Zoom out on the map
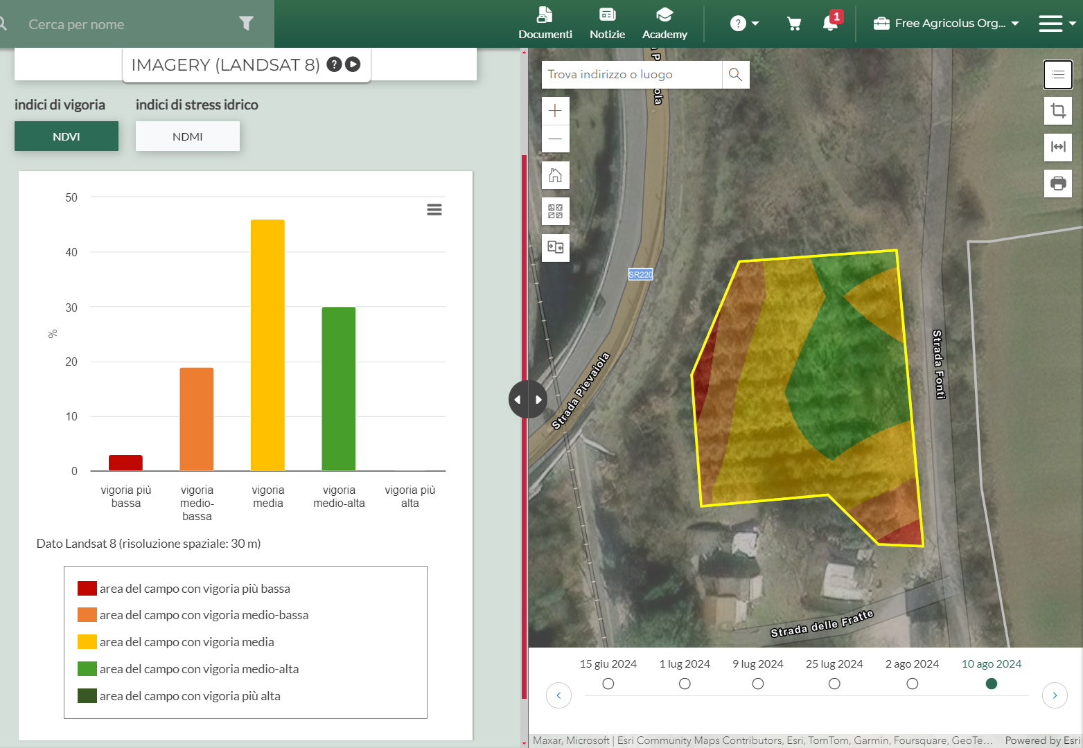The image size is (1083, 748). pyautogui.click(x=556, y=139)
